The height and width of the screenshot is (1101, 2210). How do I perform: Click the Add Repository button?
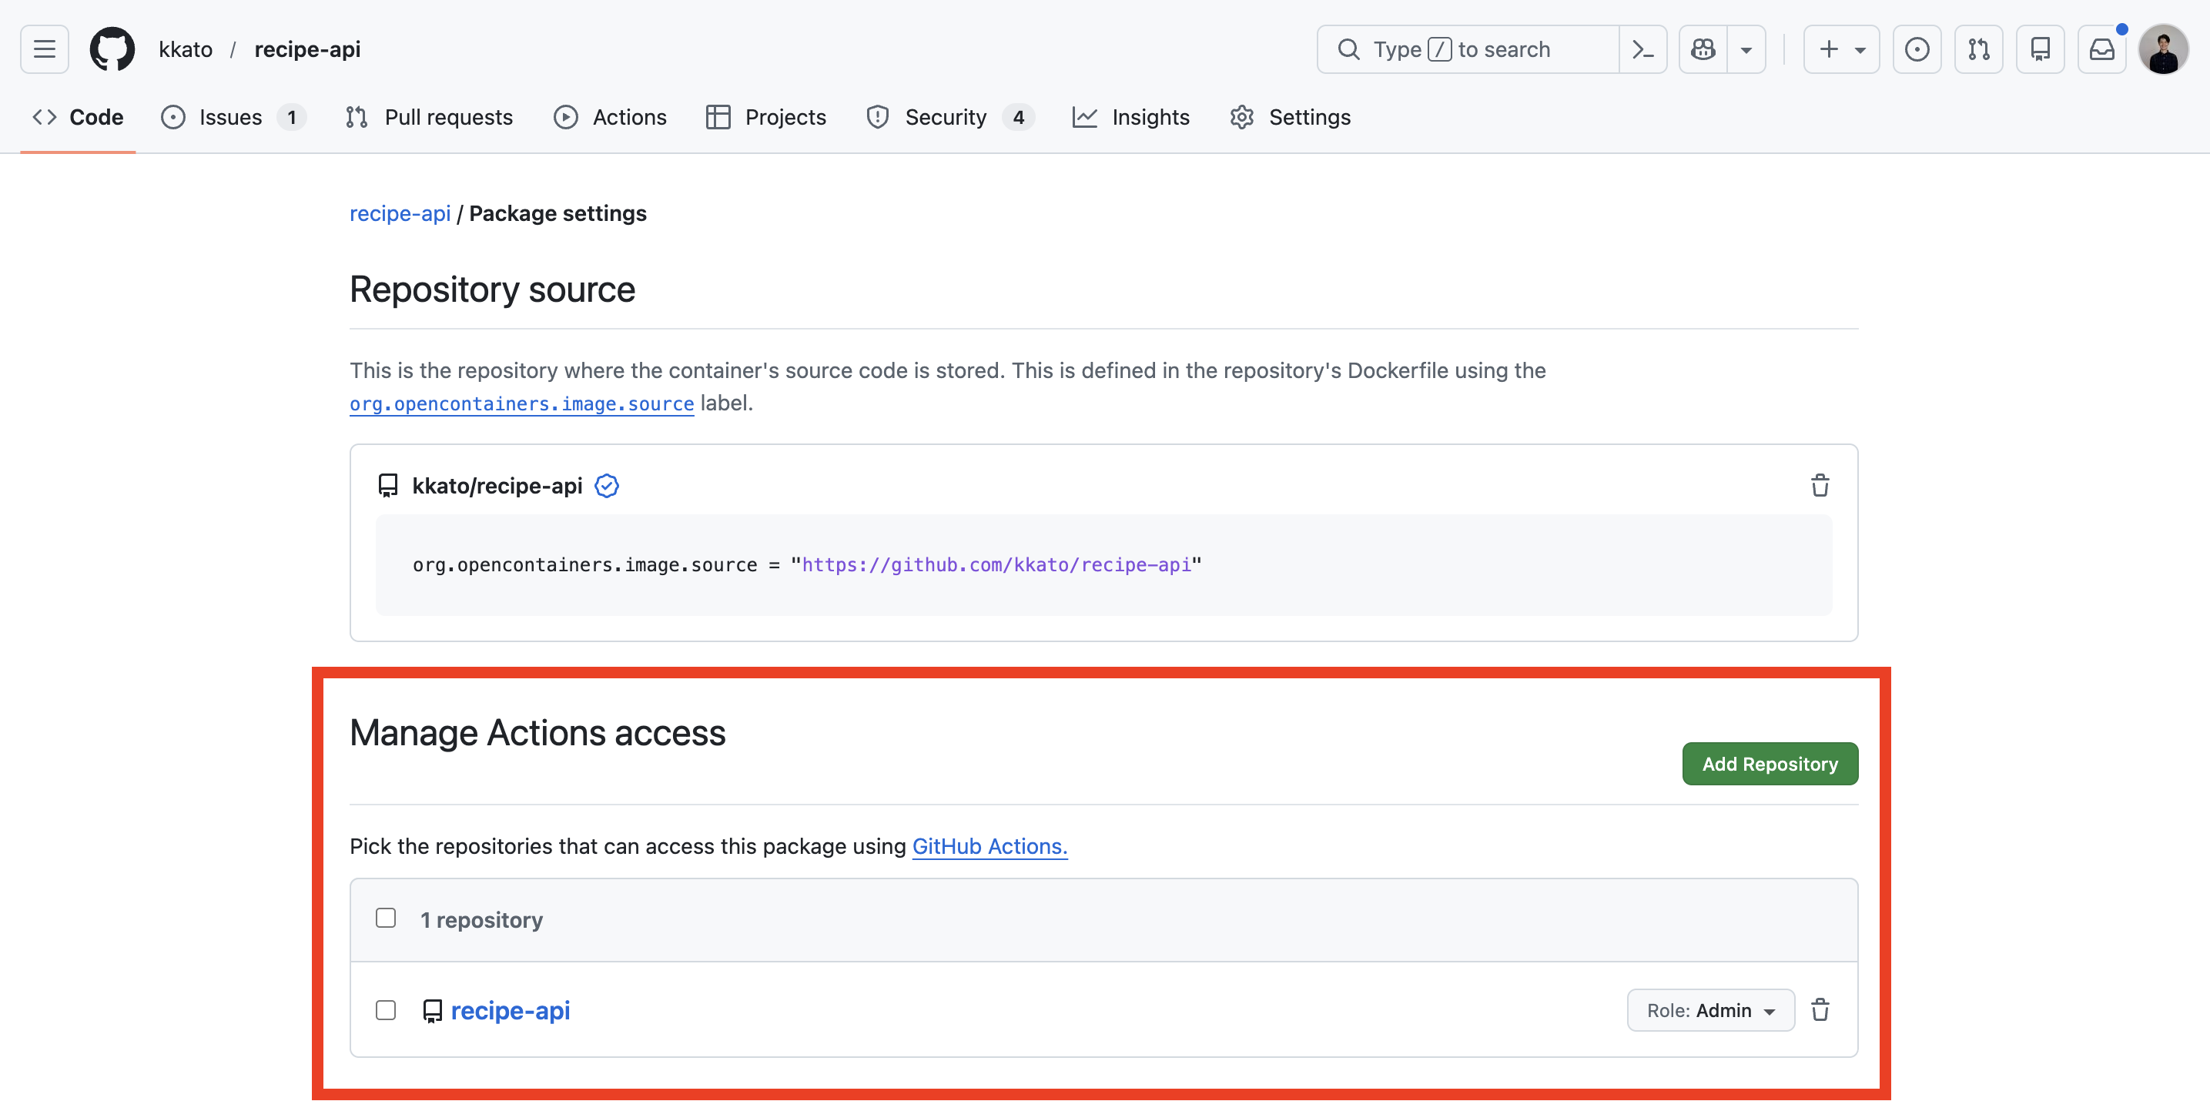coord(1770,763)
